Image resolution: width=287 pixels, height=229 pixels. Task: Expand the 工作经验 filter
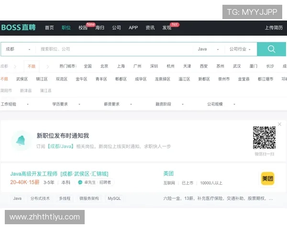click(15, 104)
